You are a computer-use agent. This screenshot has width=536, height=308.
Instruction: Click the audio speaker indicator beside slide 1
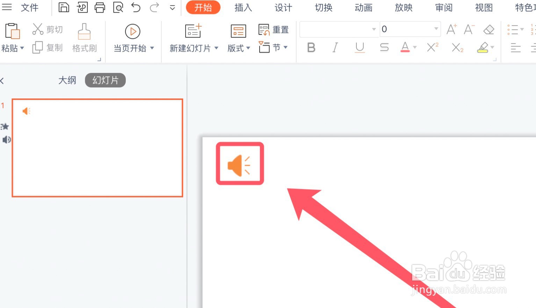pos(6,140)
